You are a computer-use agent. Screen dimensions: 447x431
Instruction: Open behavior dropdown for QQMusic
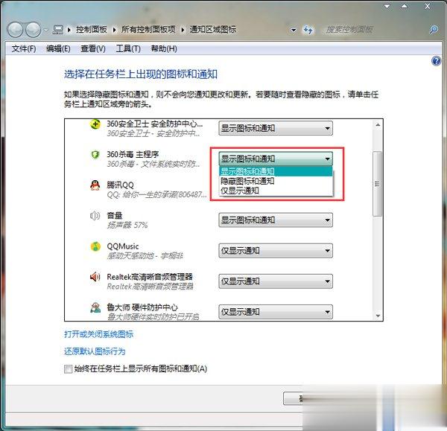(x=276, y=251)
